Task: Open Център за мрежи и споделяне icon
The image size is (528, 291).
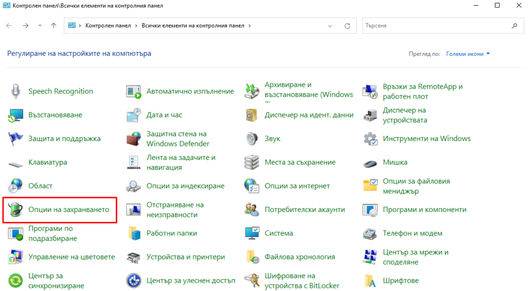Action: pyautogui.click(x=370, y=257)
